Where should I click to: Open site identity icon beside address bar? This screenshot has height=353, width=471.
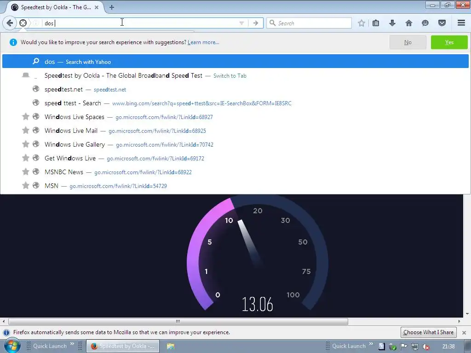(23, 23)
